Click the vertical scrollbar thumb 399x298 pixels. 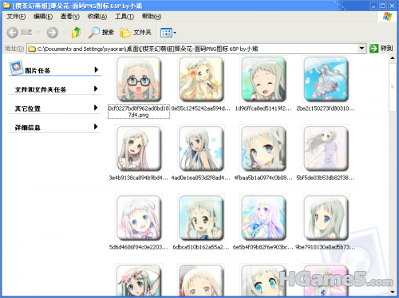[x=393, y=87]
